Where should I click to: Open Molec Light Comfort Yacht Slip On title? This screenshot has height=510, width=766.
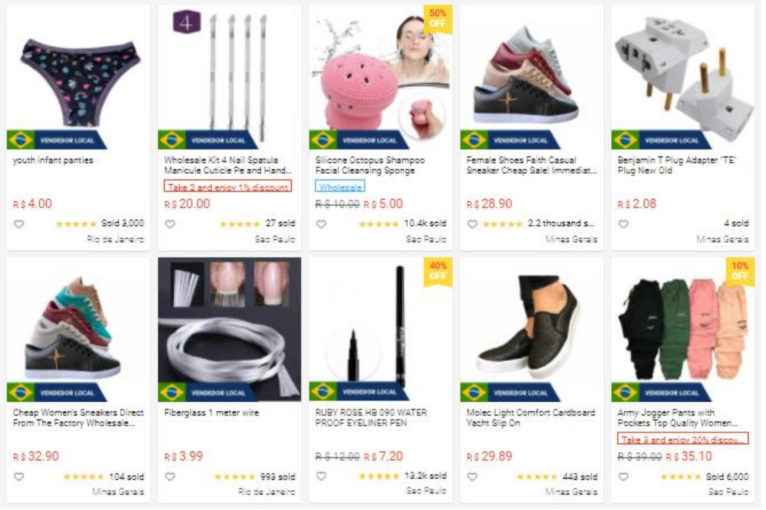pyautogui.click(x=531, y=418)
